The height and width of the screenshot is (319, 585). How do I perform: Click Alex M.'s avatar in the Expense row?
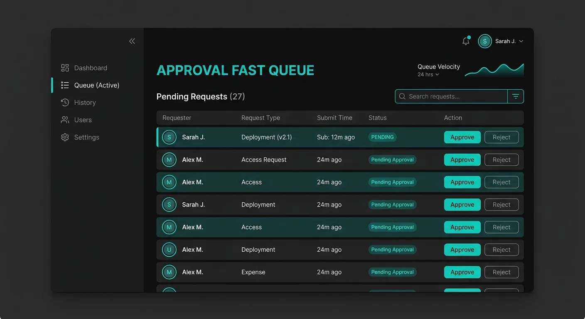tap(169, 272)
